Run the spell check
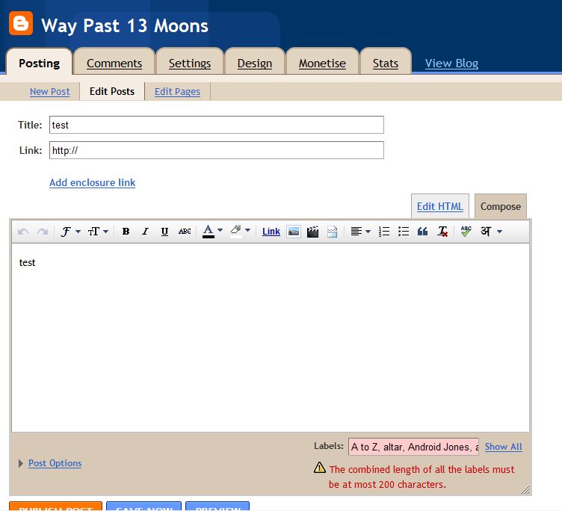 (466, 232)
